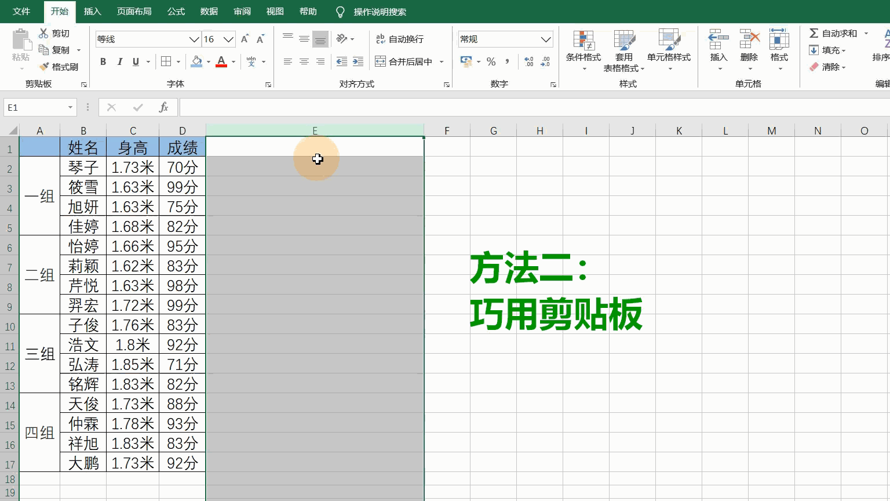The image size is (890, 501).
Task: Switch to 页面布局 (Page Layout) tab
Action: 134,11
